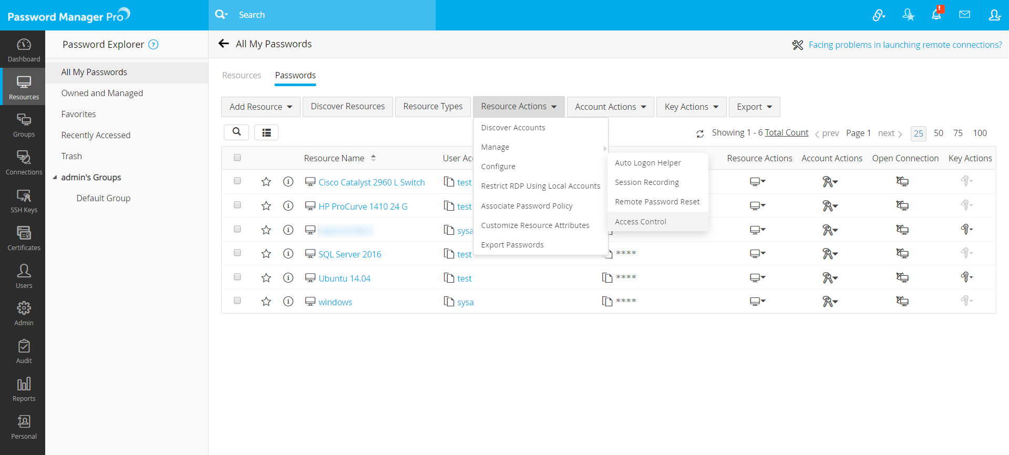Show 50 rows per page
The width and height of the screenshot is (1009, 455).
click(x=939, y=133)
